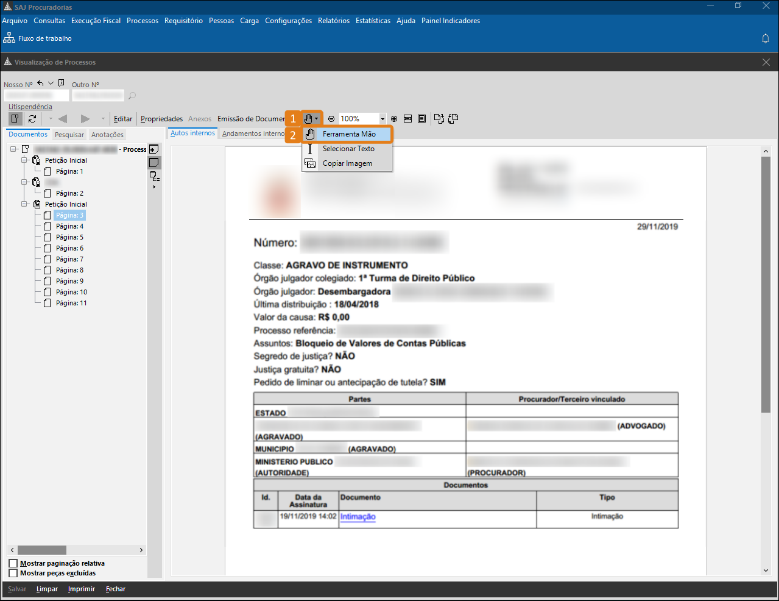Click the refresh documents icon
Screen dimensions: 779x601
tap(32, 119)
